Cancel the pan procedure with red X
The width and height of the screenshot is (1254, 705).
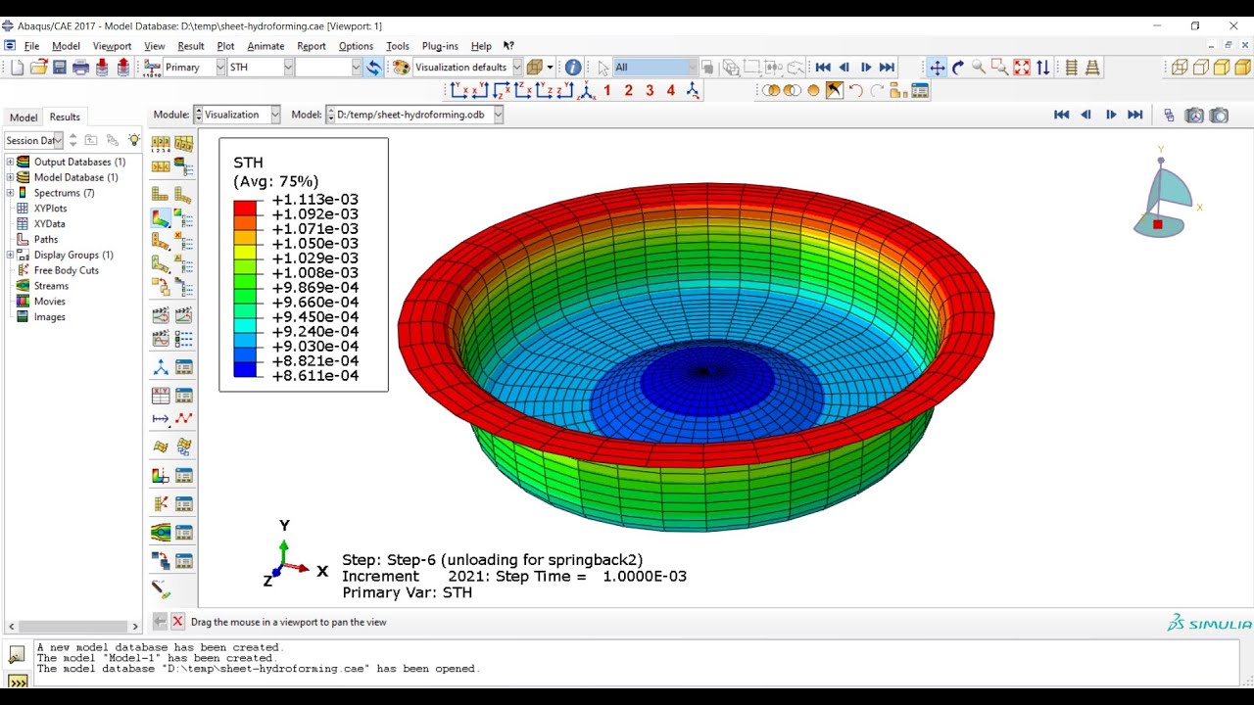coord(177,622)
